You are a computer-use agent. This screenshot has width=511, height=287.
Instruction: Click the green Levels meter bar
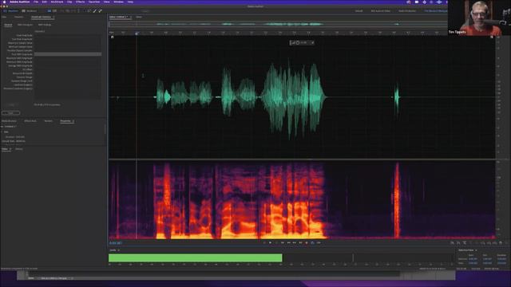[x=195, y=258]
